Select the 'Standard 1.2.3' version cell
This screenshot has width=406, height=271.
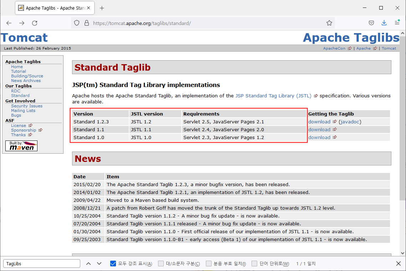point(100,122)
